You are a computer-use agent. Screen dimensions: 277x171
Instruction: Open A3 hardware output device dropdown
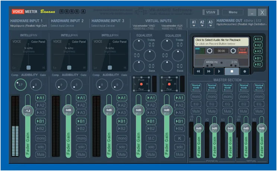210,23
